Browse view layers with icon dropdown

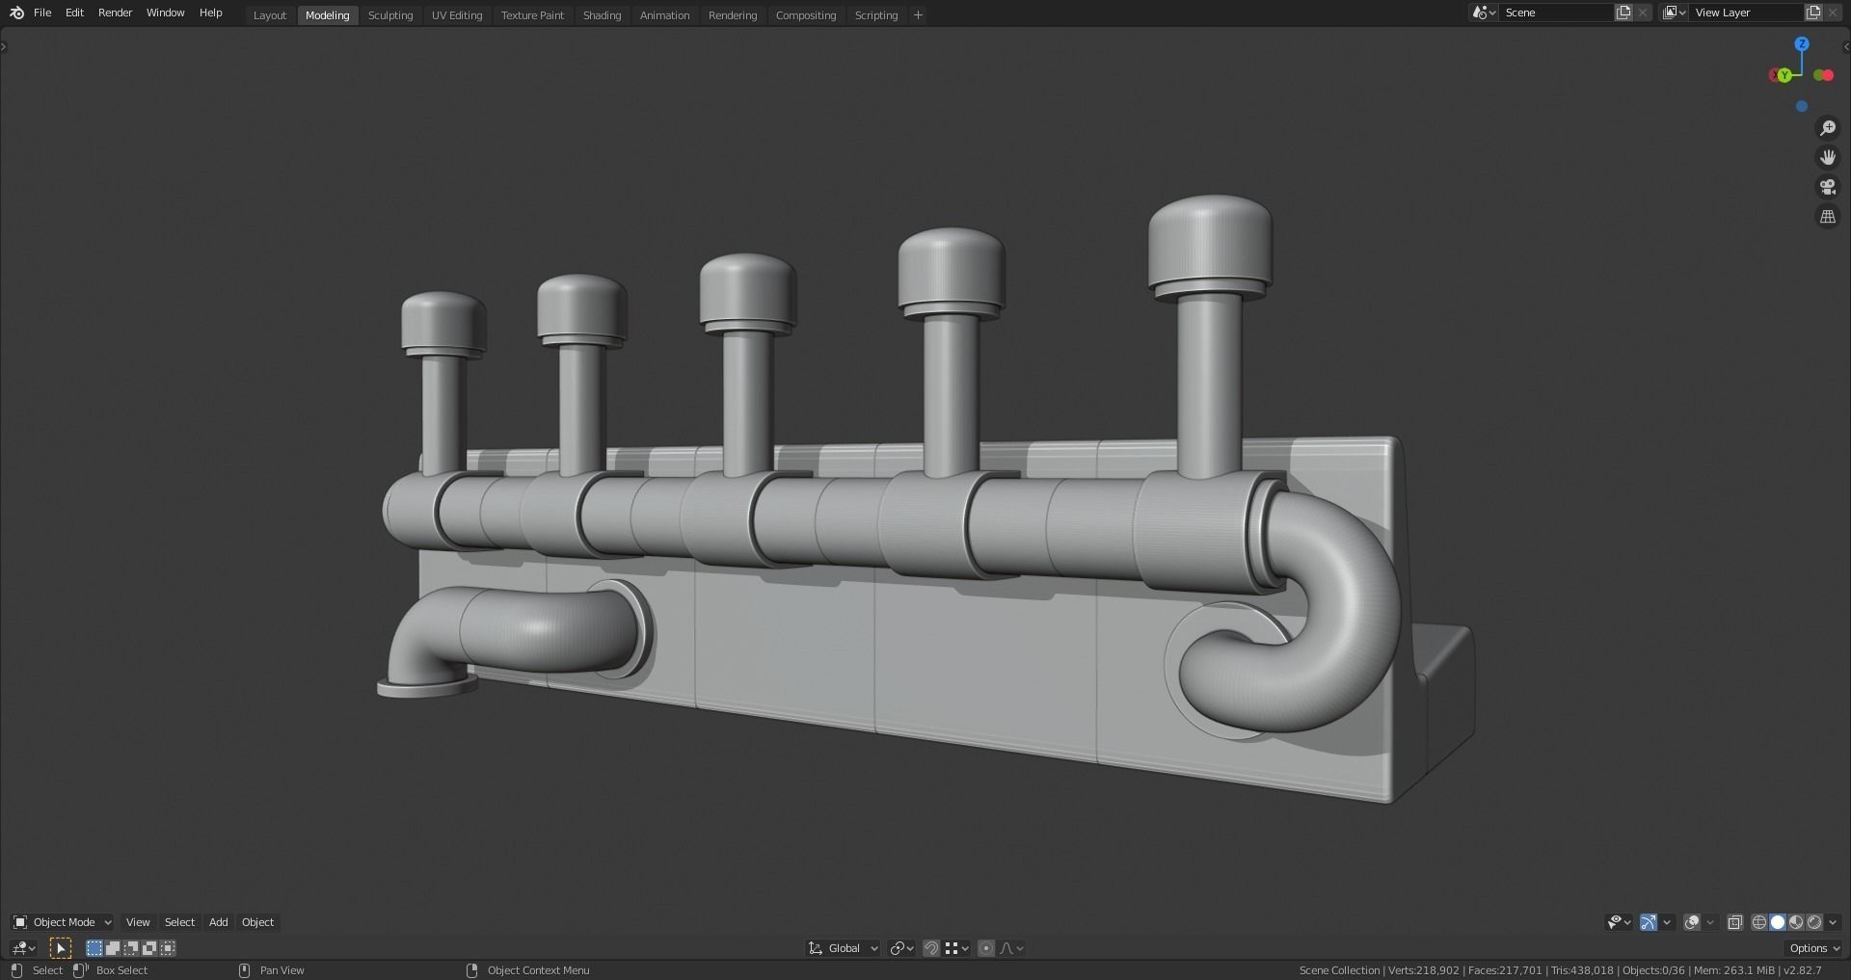[1675, 13]
